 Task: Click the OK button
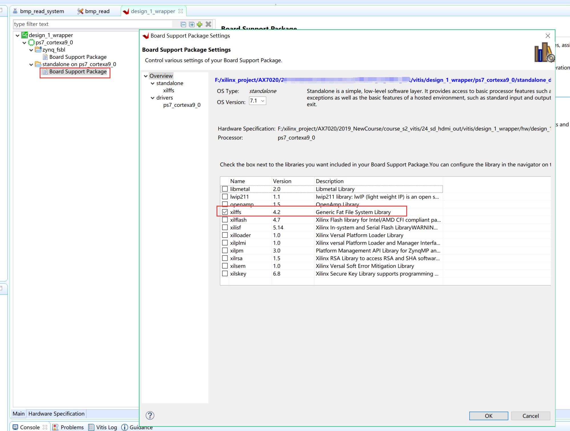(489, 416)
